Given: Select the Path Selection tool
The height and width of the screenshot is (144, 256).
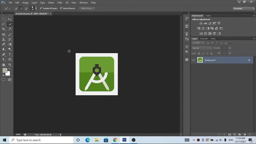Looking at the screenshot, I should click(x=4, y=60).
